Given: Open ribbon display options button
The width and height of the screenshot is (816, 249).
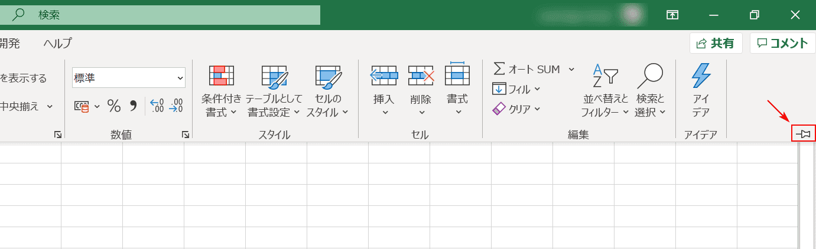Looking at the screenshot, I should pos(672,15).
